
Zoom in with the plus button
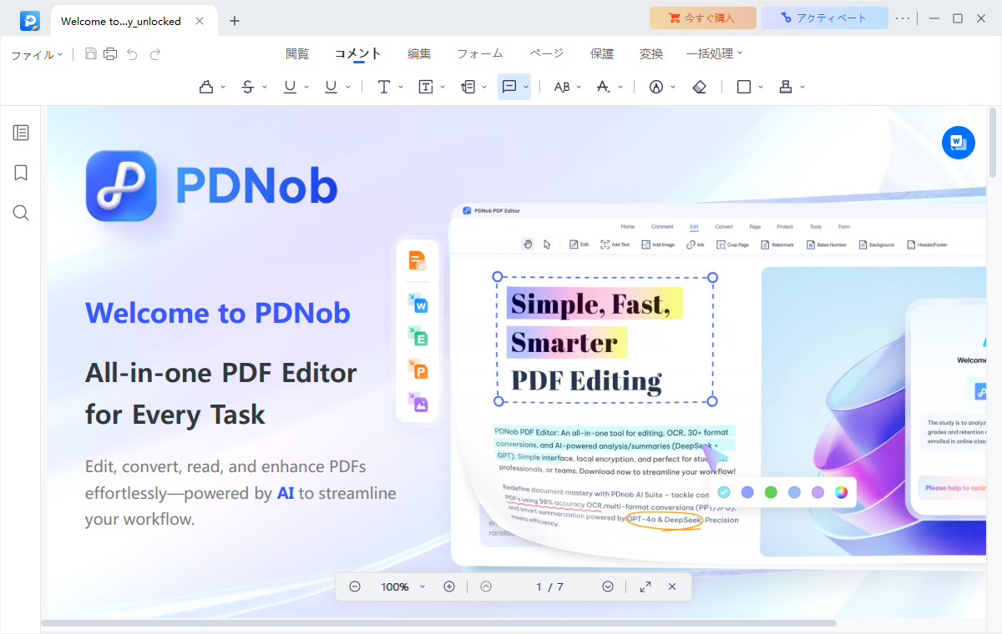pos(449,586)
